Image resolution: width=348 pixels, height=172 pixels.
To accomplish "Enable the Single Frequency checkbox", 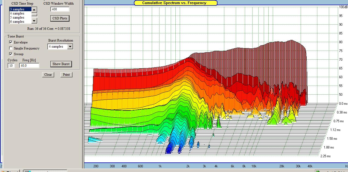I will (x=11, y=48).
